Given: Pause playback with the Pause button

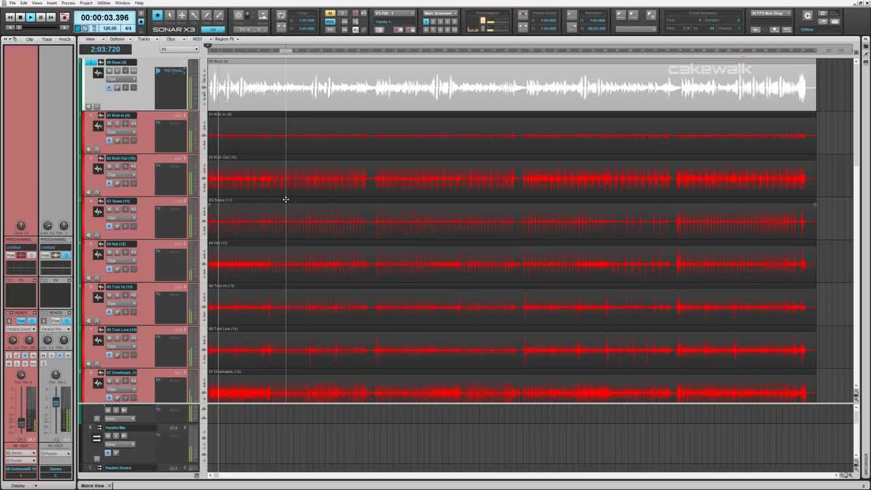Looking at the screenshot, I should click(x=40, y=17).
